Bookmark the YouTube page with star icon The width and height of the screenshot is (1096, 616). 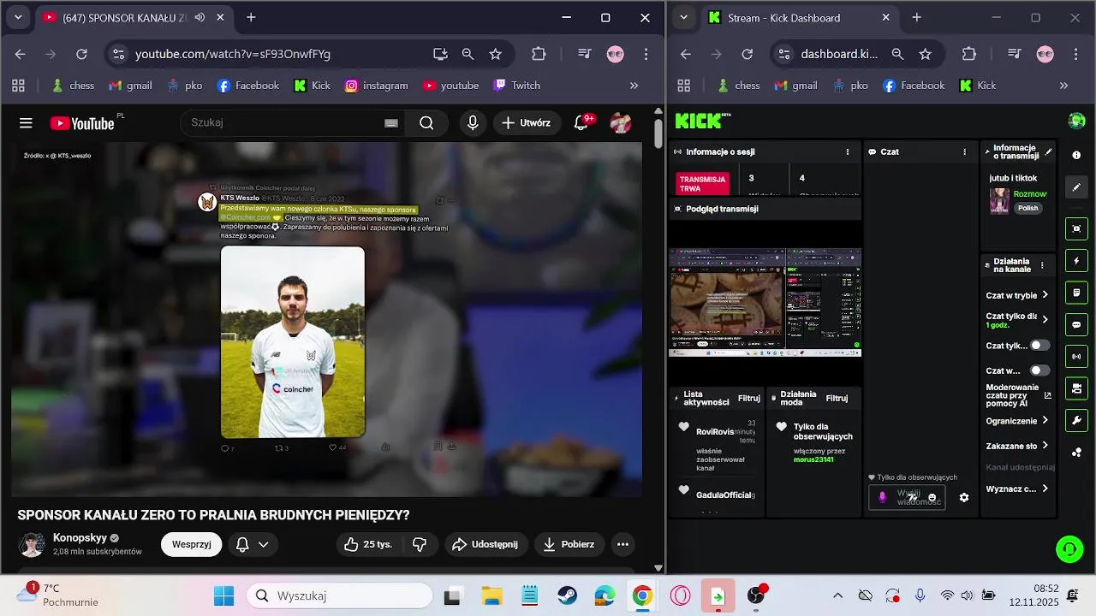pos(495,54)
